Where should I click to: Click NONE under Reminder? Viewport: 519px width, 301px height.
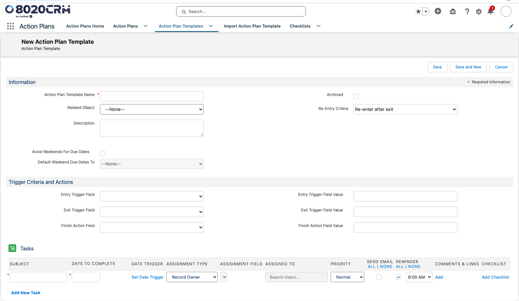[414, 267]
